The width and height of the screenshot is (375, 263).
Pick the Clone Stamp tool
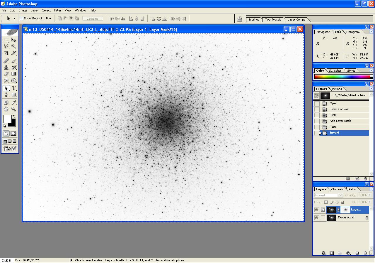(6, 67)
